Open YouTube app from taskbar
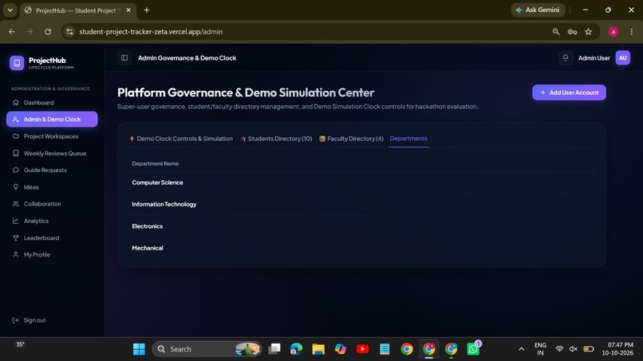This screenshot has width=643, height=361. tap(362, 349)
